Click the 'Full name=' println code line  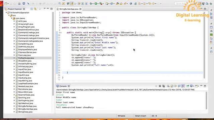coord(92,65)
